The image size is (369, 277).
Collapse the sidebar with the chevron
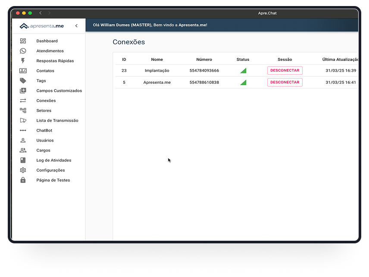(x=76, y=26)
